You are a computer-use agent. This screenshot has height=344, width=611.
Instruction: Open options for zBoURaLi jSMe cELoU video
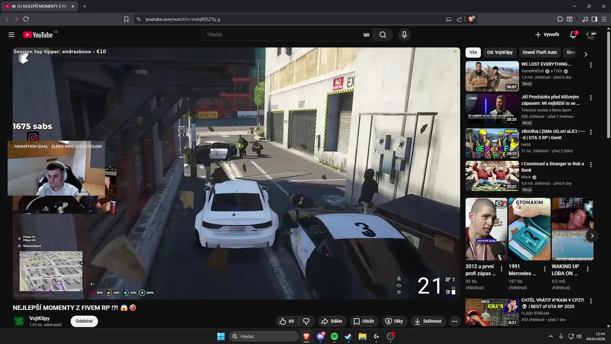point(591,132)
